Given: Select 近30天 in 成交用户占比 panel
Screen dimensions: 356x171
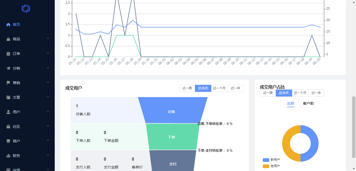Looking at the screenshot, I should [x=284, y=93].
